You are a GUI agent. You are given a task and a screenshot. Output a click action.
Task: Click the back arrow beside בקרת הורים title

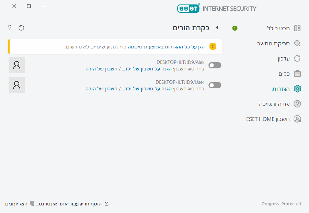pyautogui.click(x=217, y=27)
